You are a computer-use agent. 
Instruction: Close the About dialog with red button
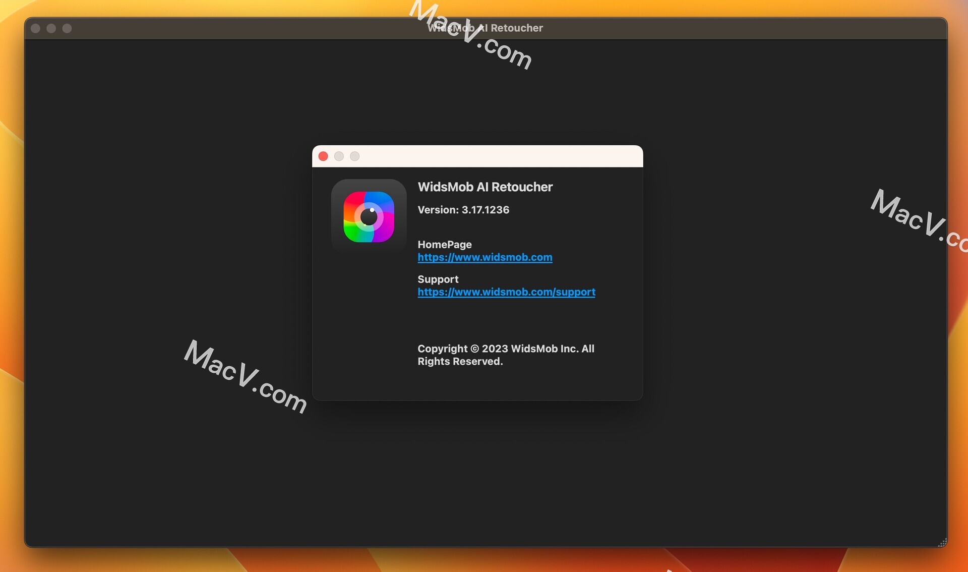tap(323, 156)
